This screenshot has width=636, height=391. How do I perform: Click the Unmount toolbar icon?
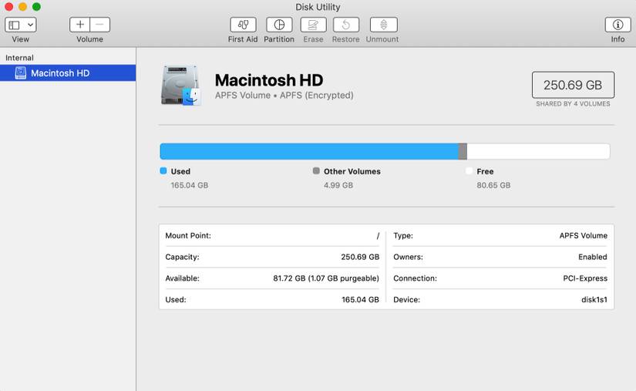pos(383,25)
